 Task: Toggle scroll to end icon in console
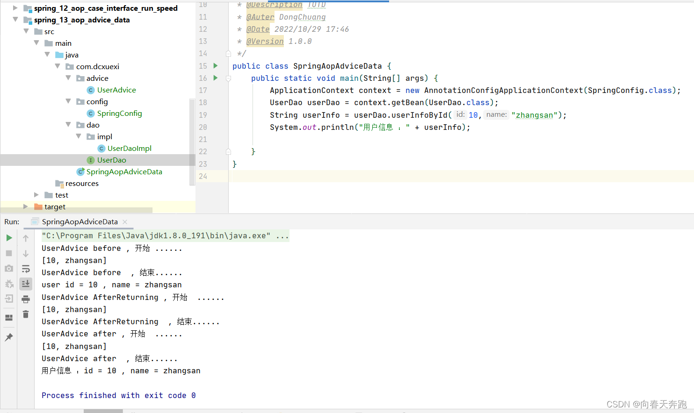point(26,284)
